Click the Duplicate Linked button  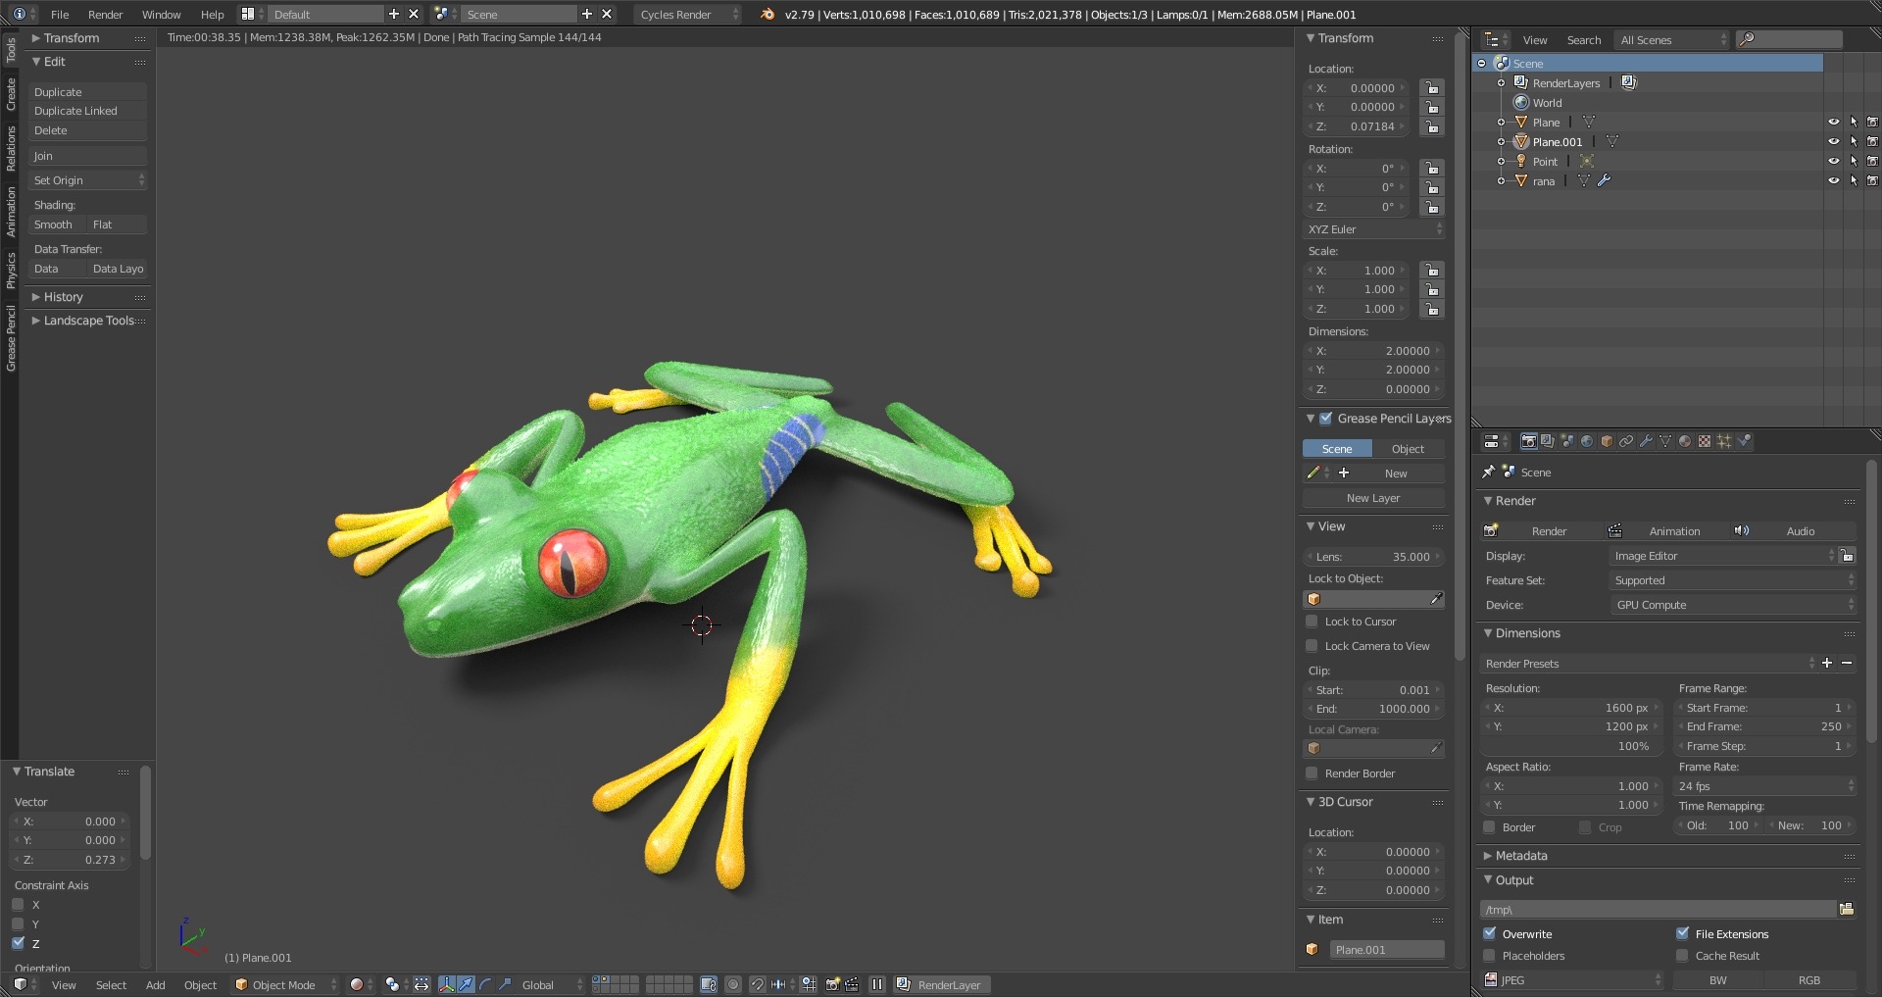coord(87,111)
